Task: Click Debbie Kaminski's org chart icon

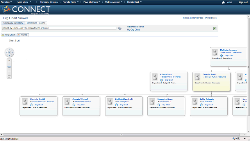Action: 116,105
